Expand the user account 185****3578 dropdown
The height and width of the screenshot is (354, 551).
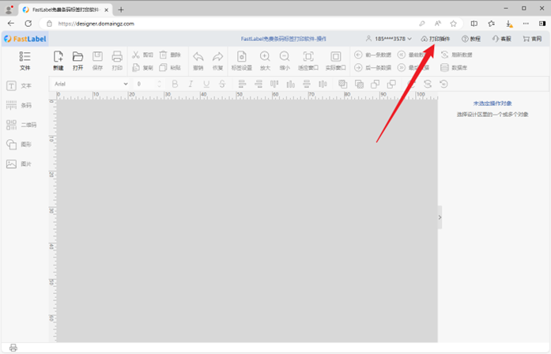(x=388, y=39)
